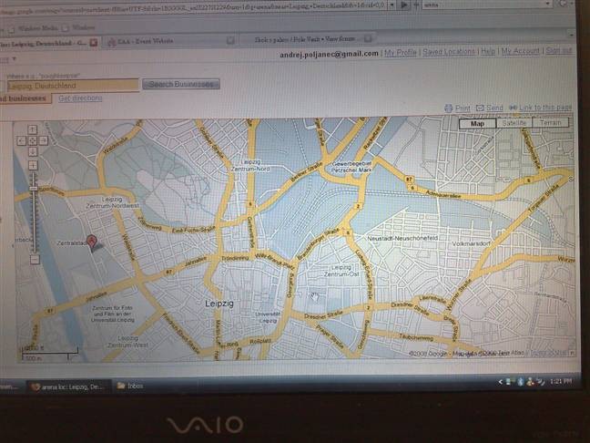This screenshot has height=443, width=590.
Task: Click the Zentrum für Foto und Film label
Action: click(x=113, y=314)
